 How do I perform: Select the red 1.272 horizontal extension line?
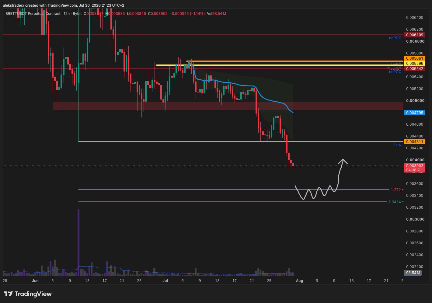point(234,190)
